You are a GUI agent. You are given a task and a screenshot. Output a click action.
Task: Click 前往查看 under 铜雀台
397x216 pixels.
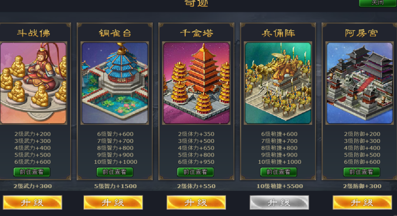[115, 172]
